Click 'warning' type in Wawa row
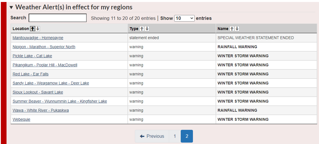This screenshot has height=144, width=319. point(136,110)
